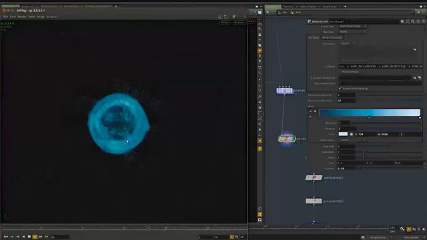Click the Saturation slider track

click(390, 152)
